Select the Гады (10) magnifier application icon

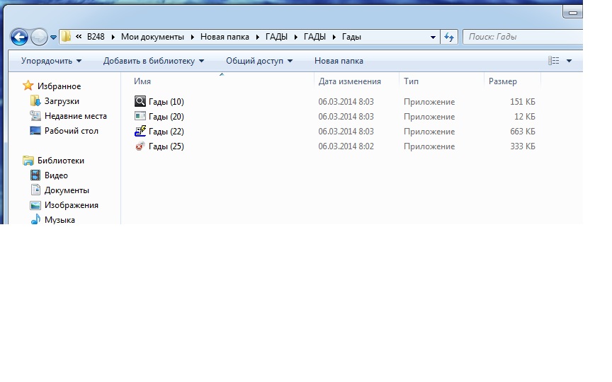pos(140,102)
